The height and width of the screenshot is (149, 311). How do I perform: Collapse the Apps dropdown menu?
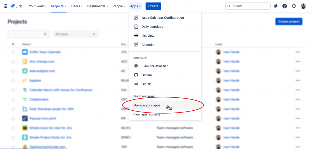pos(135,6)
